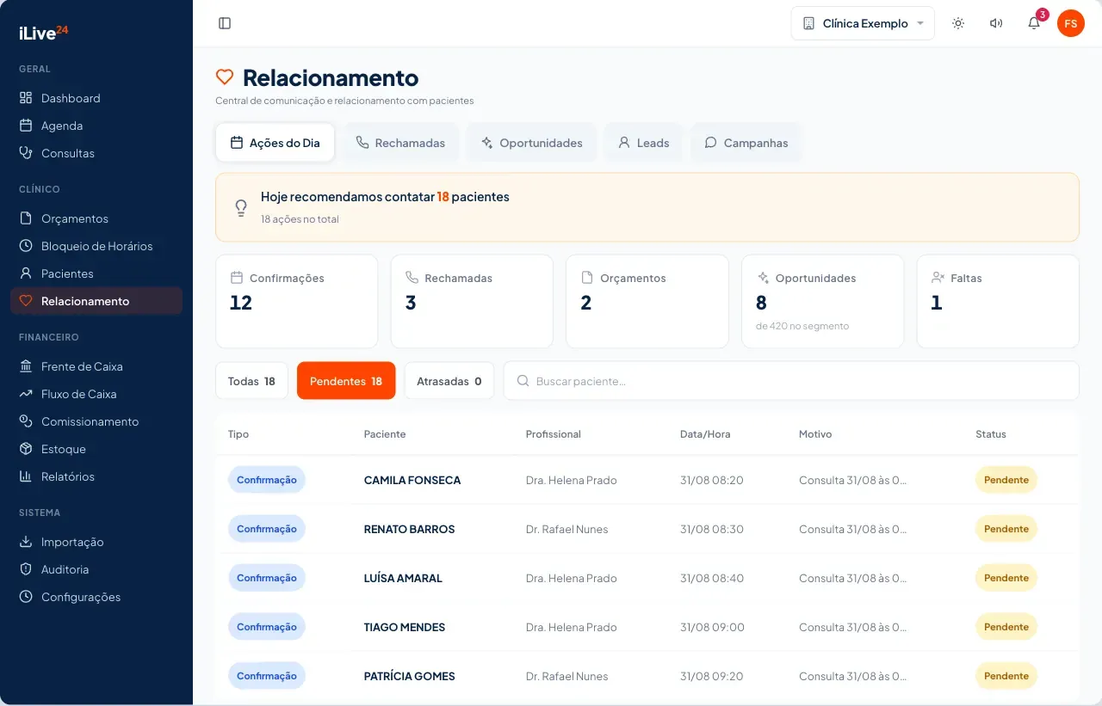This screenshot has width=1102, height=706.
Task: Switch to the Oportunidades tab
Action: (x=532, y=143)
